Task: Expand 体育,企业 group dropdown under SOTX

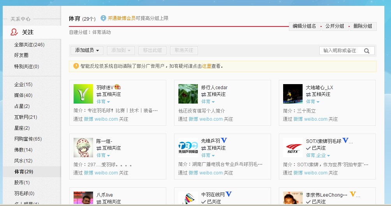Action: tap(318, 155)
